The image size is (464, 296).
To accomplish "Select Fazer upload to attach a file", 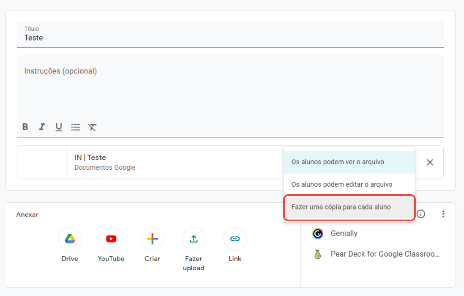I will point(194,239).
